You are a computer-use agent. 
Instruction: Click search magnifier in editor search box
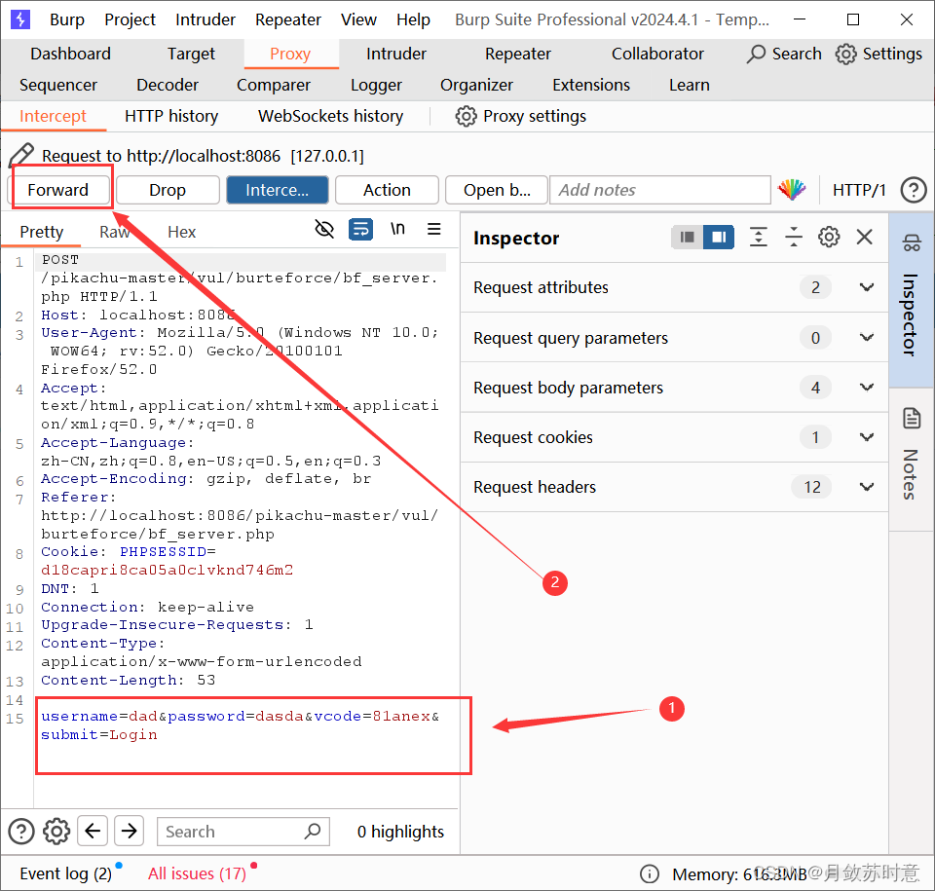[x=313, y=832]
